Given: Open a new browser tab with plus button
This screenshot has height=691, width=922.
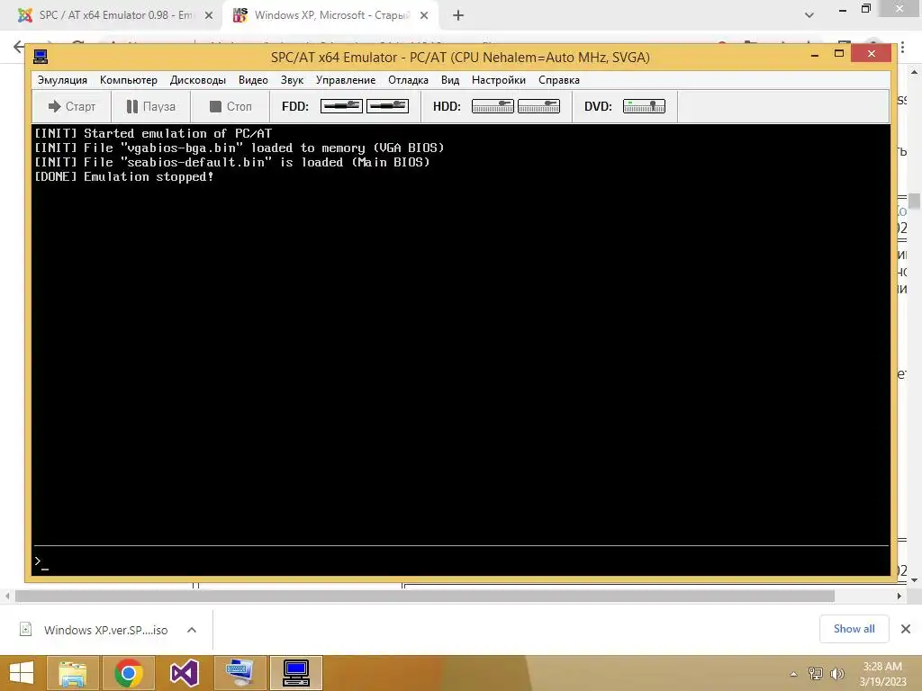Looking at the screenshot, I should click(x=458, y=15).
